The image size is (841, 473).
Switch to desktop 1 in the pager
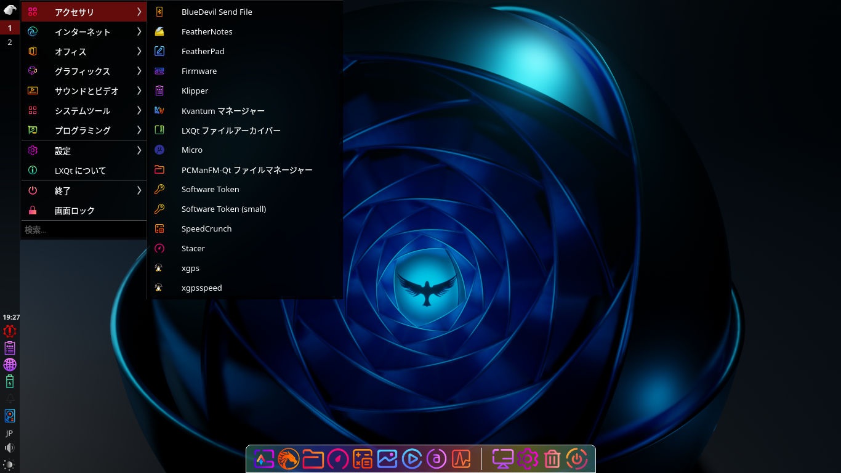(10, 28)
